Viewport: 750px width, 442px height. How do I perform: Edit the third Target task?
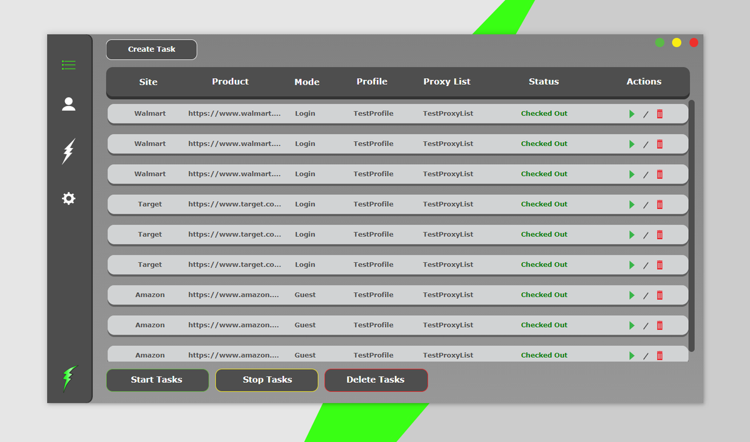(646, 265)
